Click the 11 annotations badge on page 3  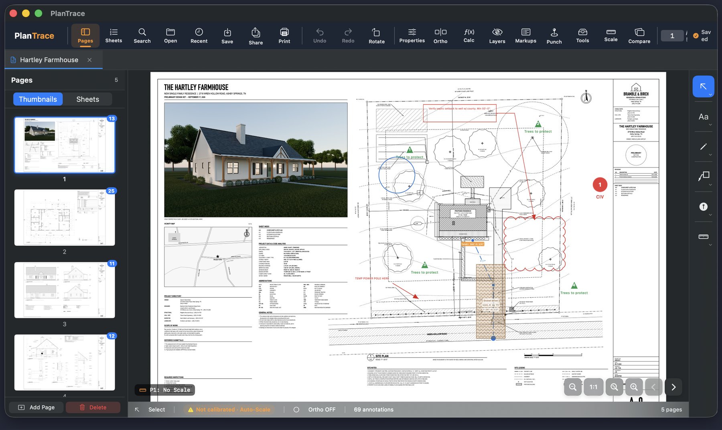112,264
